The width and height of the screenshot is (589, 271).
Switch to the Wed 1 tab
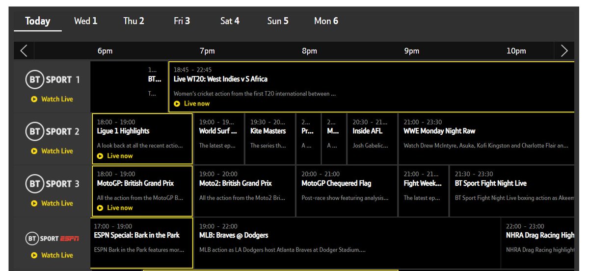pos(85,21)
